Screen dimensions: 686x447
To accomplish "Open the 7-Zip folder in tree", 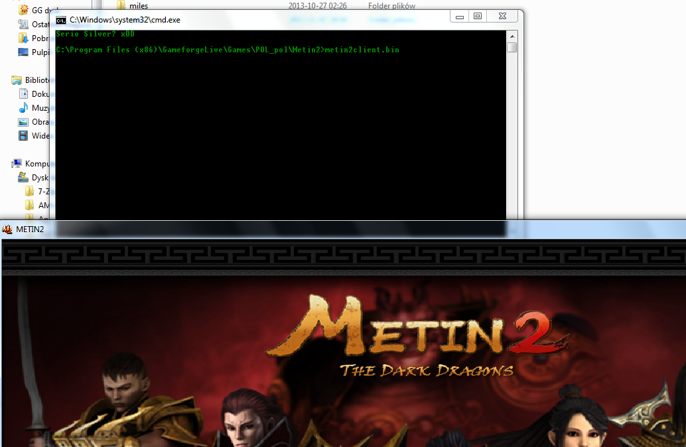I will tap(30, 191).
